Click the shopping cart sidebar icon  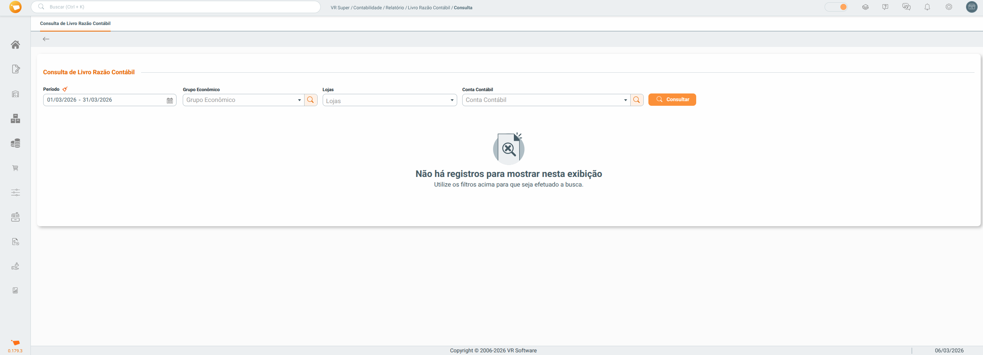[x=15, y=168]
